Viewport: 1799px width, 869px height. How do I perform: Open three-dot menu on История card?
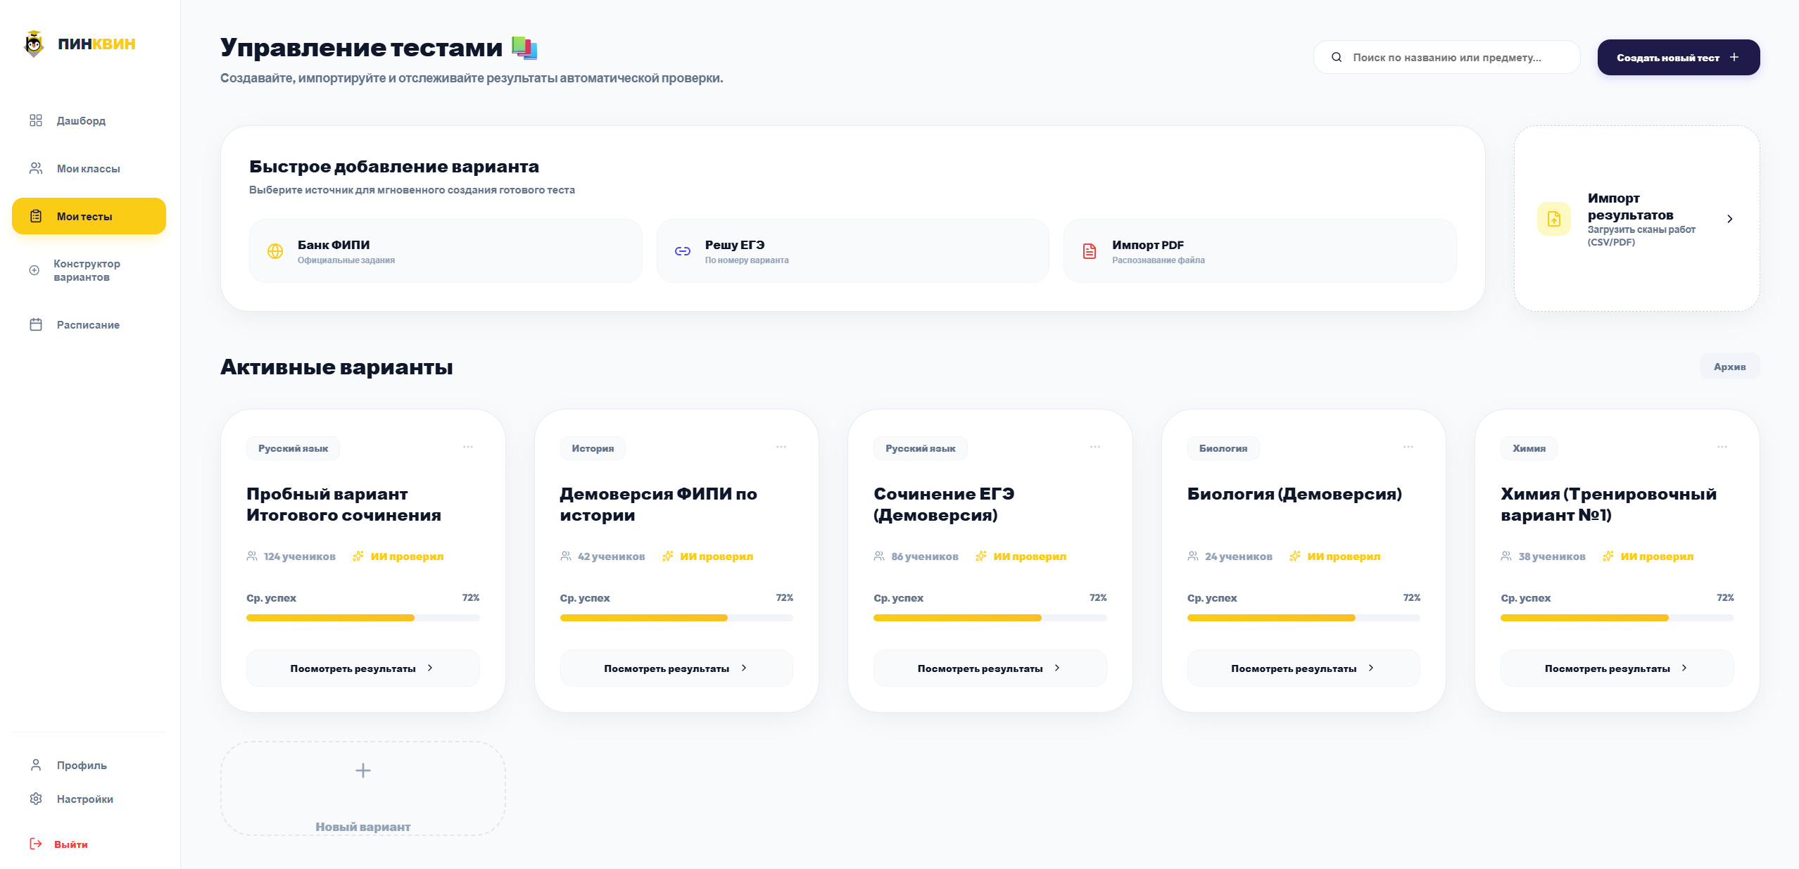point(781,447)
